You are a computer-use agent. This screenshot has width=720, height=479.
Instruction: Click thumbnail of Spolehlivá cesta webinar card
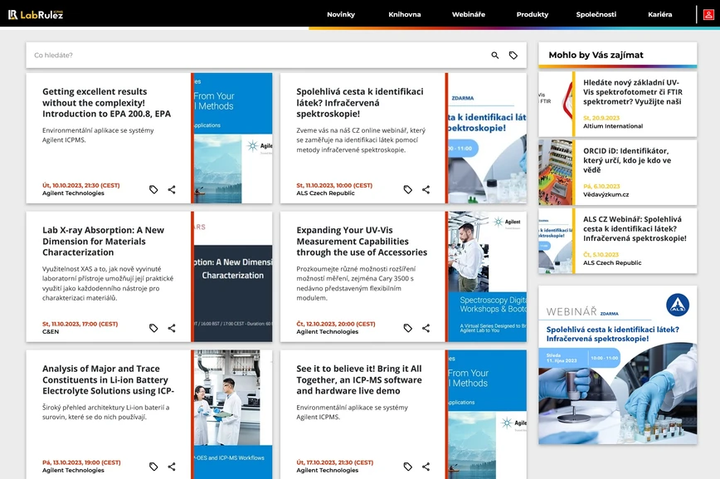(x=487, y=138)
